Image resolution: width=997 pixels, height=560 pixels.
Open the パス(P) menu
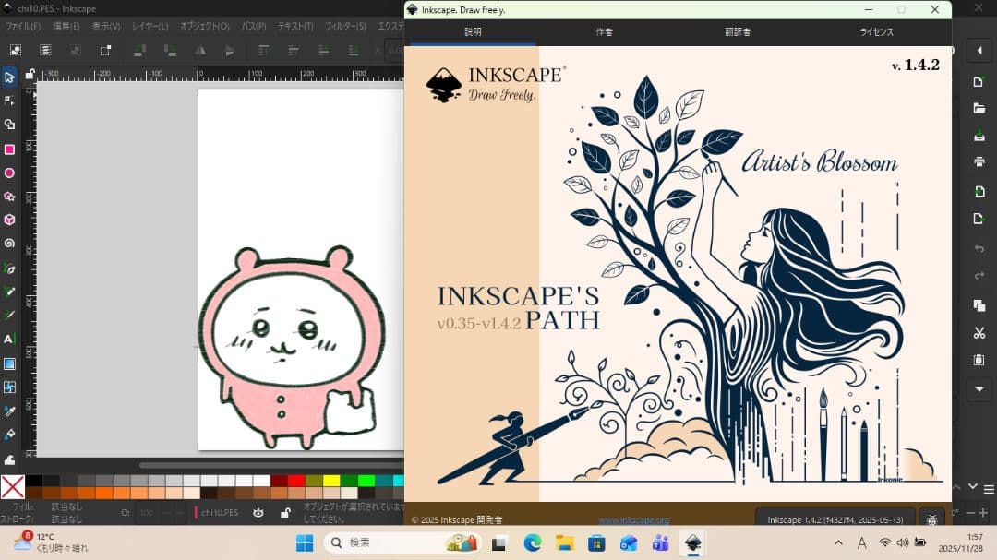(254, 26)
